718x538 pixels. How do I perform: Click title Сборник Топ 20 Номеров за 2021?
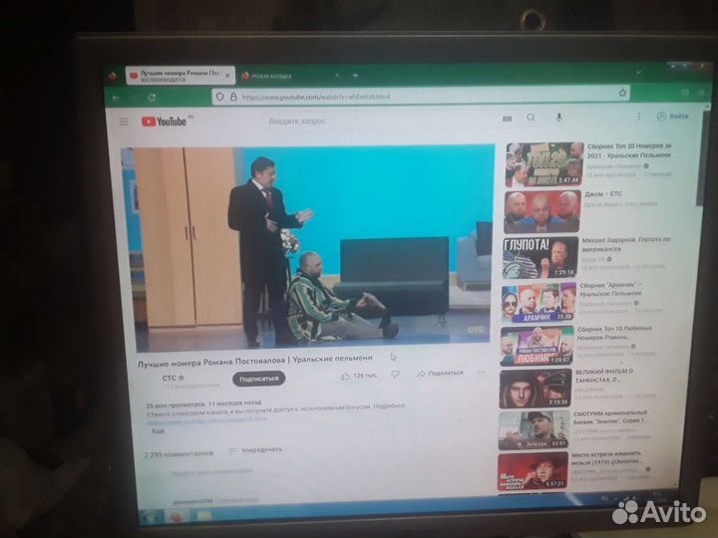click(x=629, y=150)
